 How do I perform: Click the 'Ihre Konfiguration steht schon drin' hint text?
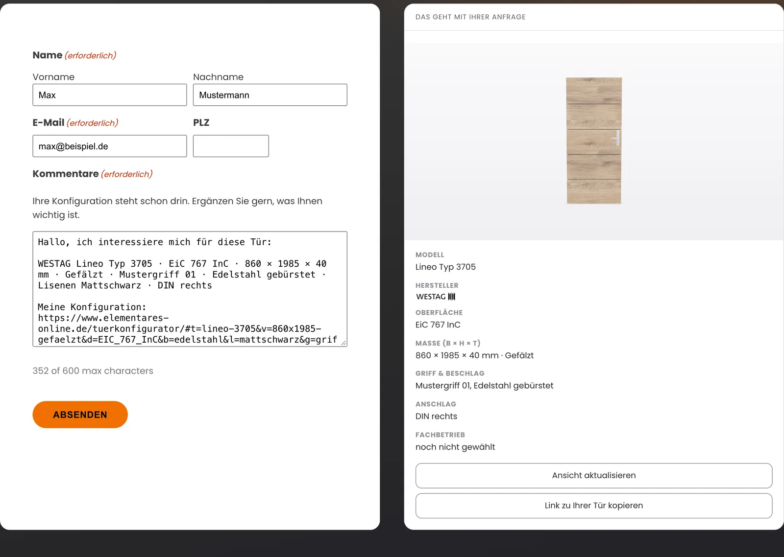(x=177, y=208)
